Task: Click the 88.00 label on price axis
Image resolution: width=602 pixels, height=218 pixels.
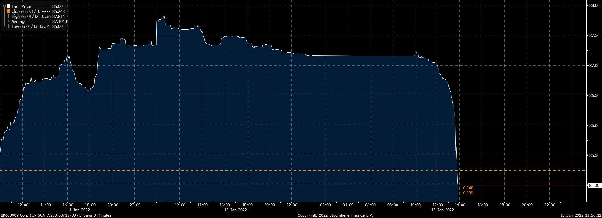Action: (594, 6)
